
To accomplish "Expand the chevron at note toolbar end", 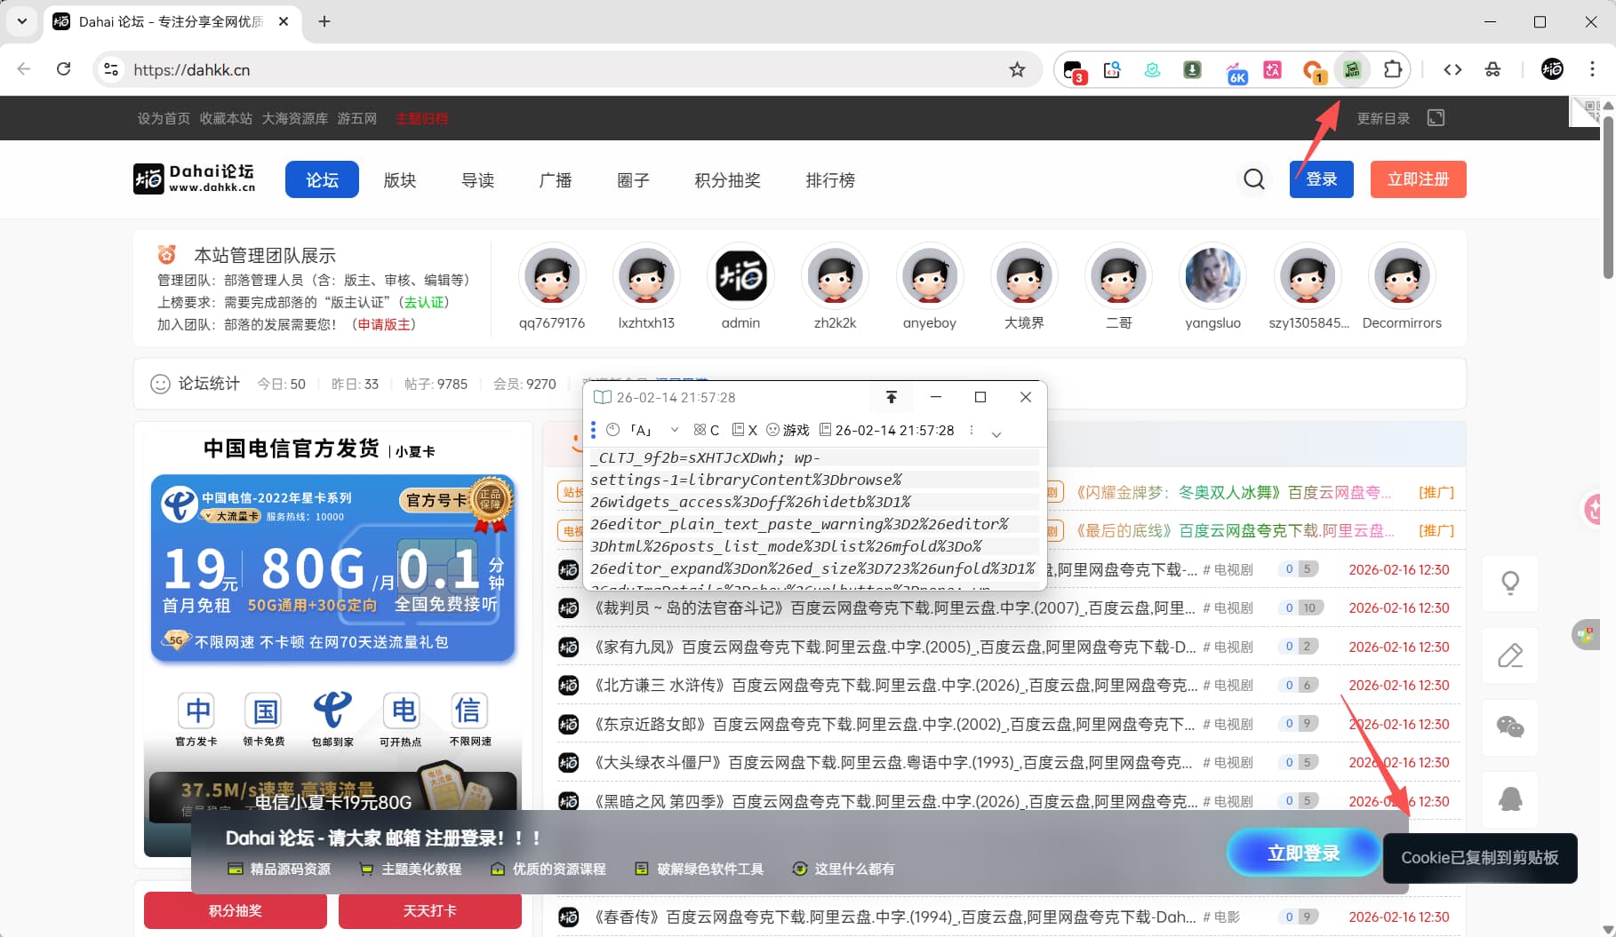I will click(x=996, y=434).
